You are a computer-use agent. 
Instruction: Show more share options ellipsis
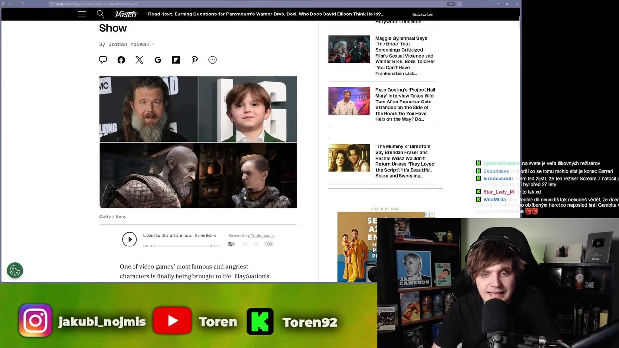coord(212,60)
